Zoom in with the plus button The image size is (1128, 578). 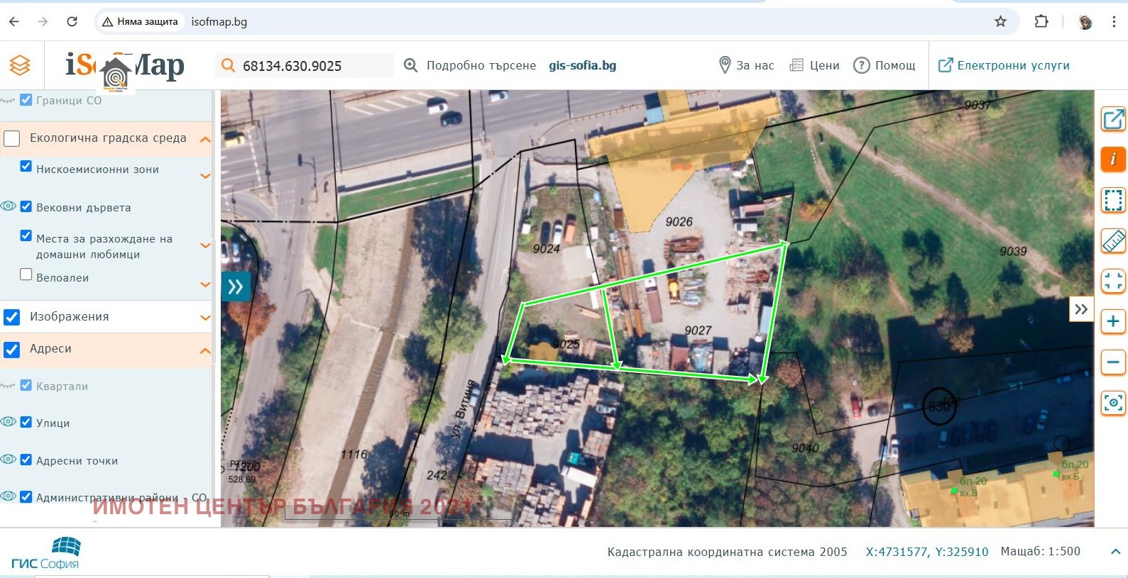(1112, 321)
